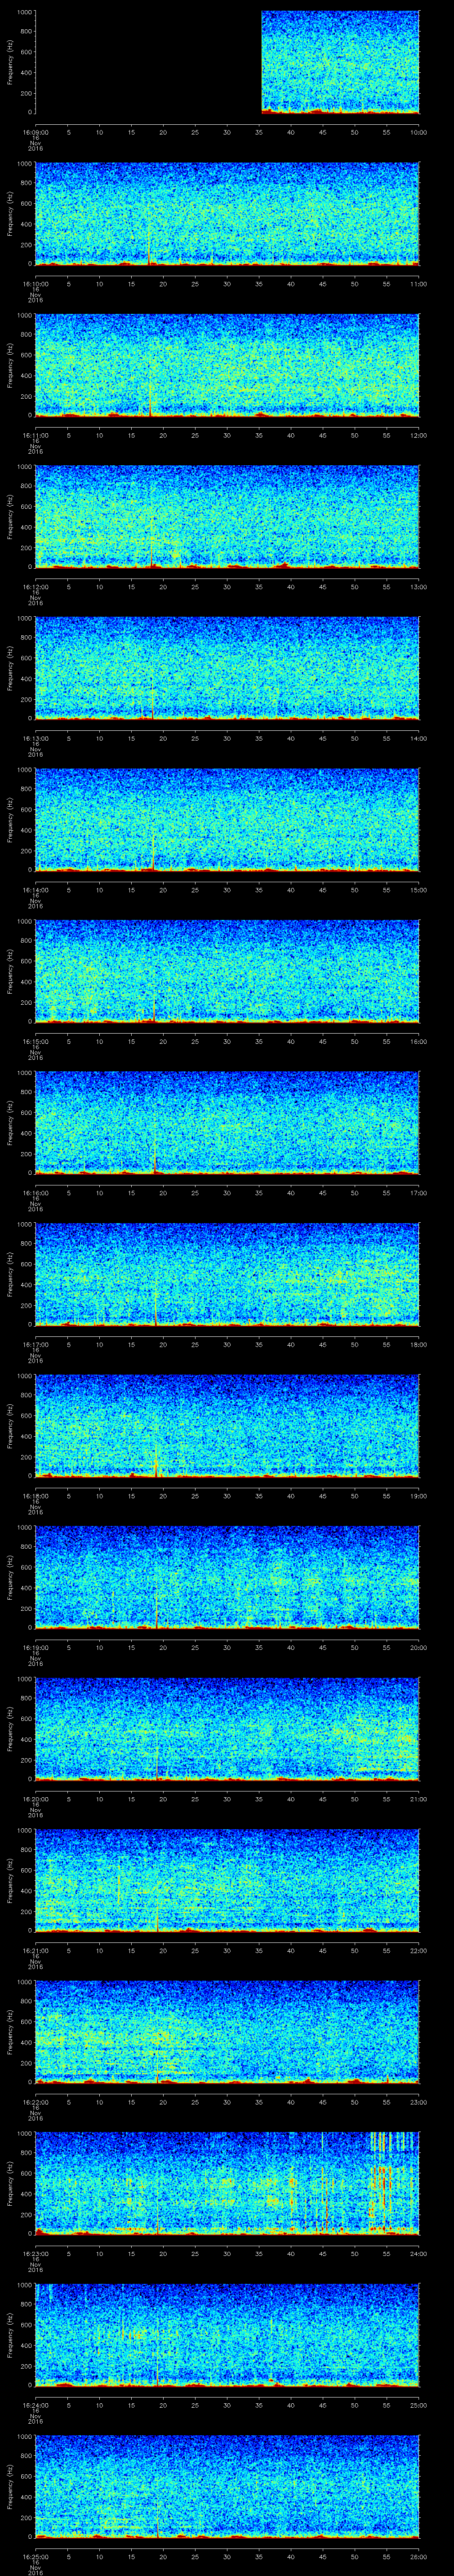The height and width of the screenshot is (2576, 454).
Task: Click the vertical spike near 18 seconds in 16:11 panel
Action: [151, 396]
